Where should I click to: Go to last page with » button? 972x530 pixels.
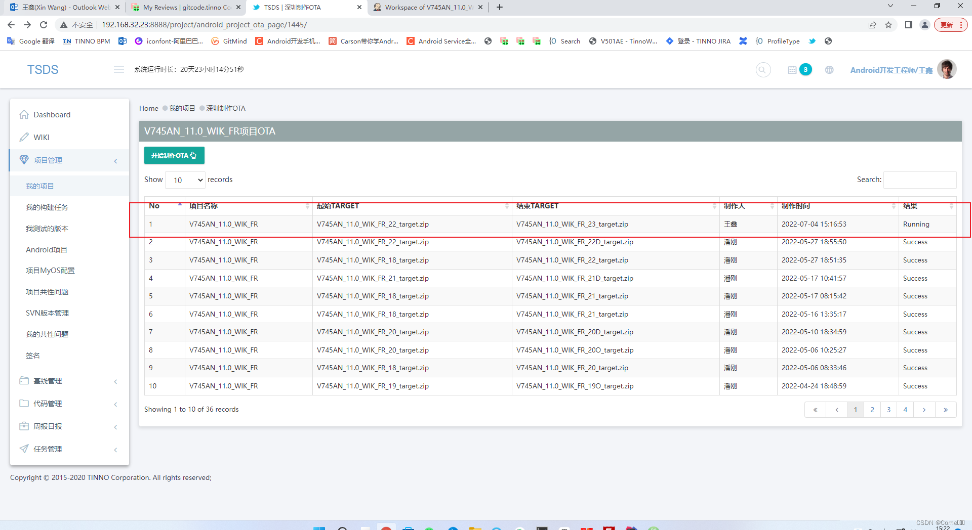[x=946, y=410]
